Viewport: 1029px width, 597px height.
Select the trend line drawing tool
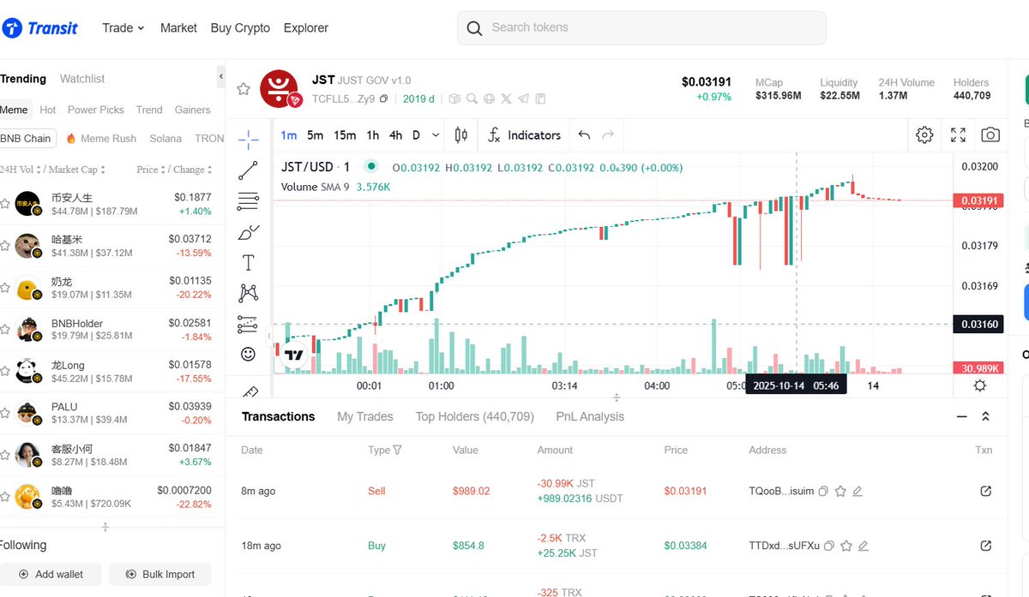(x=249, y=170)
